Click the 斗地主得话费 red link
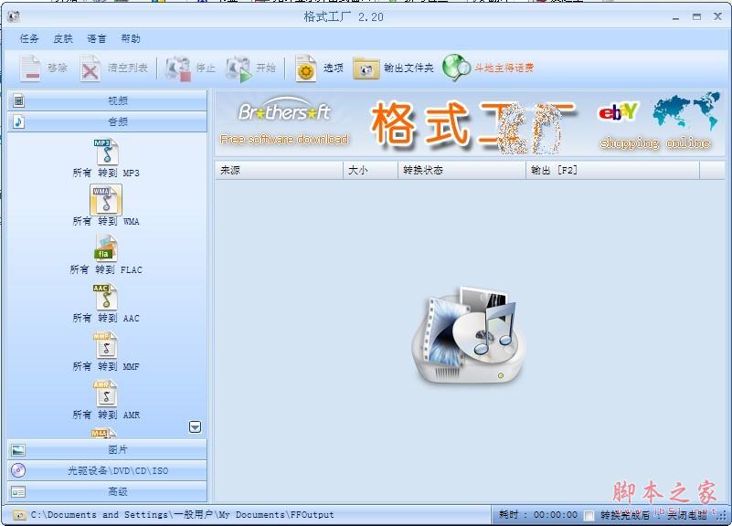Viewport: 732px width, 526px height. click(x=504, y=68)
